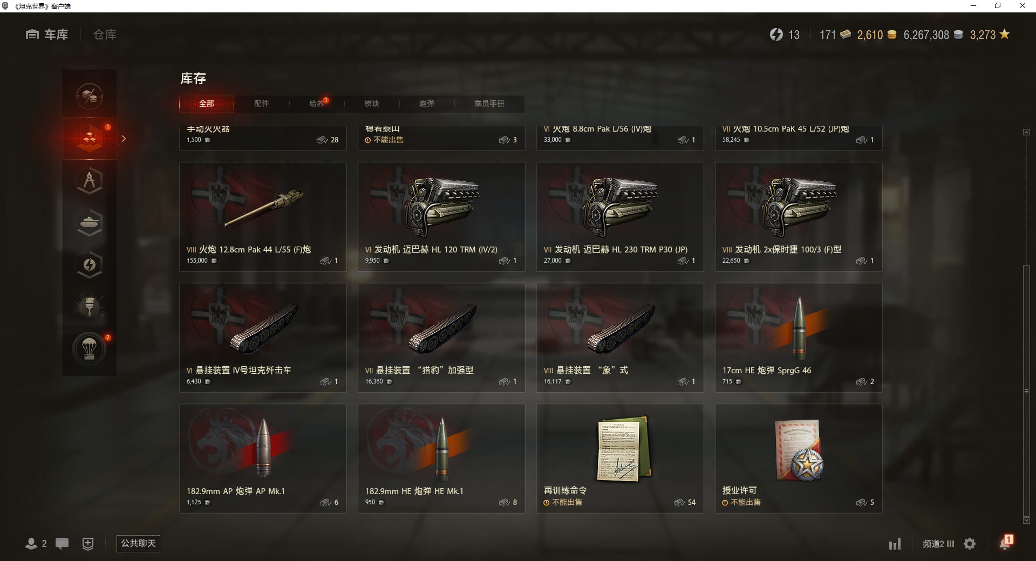Screen dimensions: 1036x561
Task: Click the scrollbar down arrow
Action: point(1026,521)
